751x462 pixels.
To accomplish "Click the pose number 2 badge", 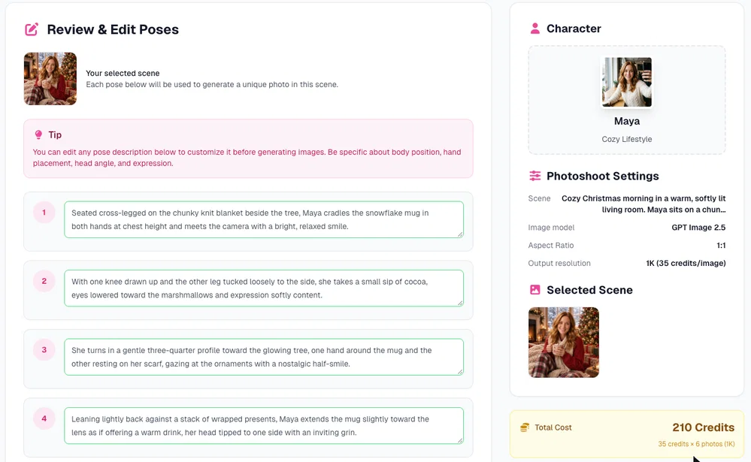I will click(44, 281).
